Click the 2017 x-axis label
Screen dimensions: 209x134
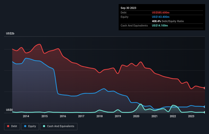(x=81, y=116)
